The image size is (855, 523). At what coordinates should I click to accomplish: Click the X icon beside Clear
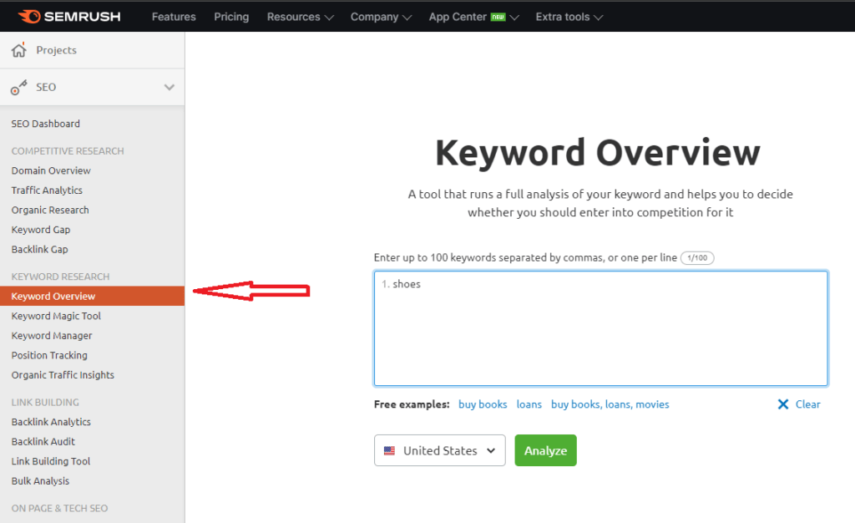pyautogui.click(x=783, y=404)
